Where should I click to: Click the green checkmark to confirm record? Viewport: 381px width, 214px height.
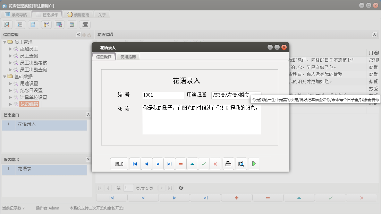click(x=204, y=163)
